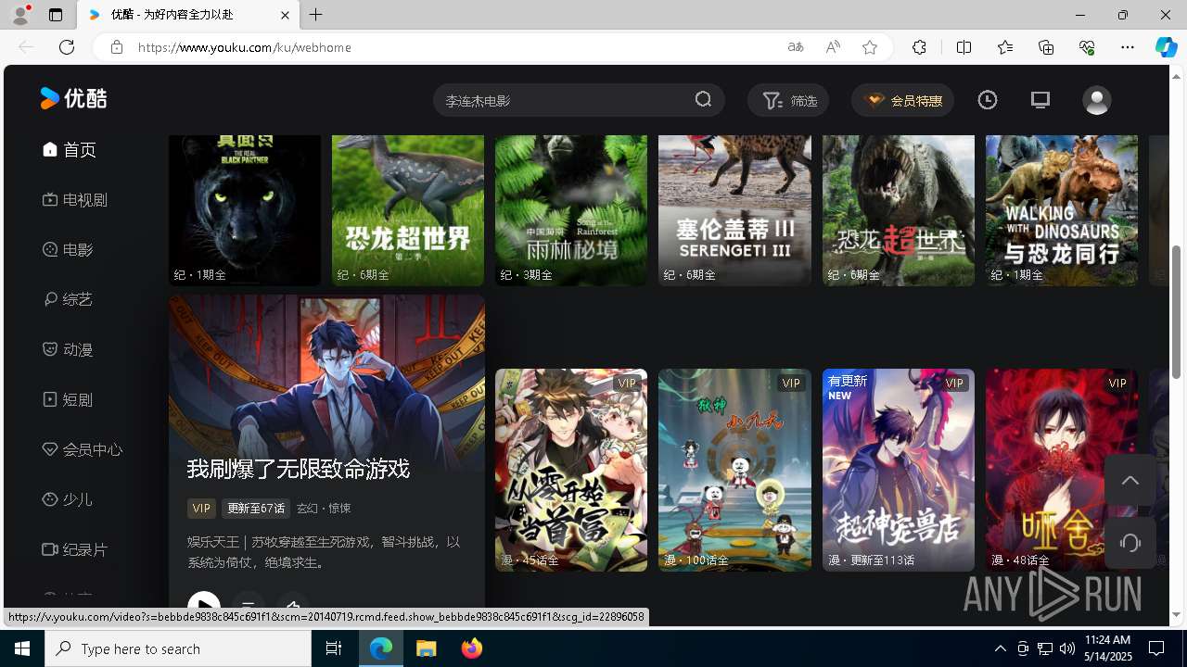
Task: Open the Collections icon
Action: [1046, 47]
